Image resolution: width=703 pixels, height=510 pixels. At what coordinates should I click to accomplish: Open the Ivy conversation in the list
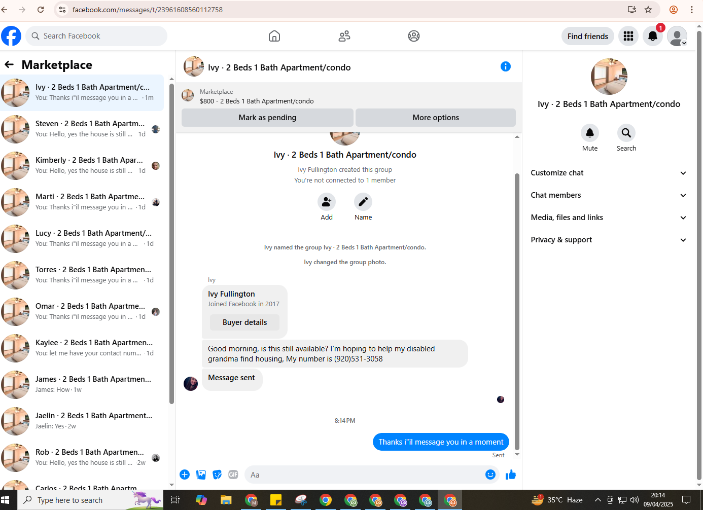[x=82, y=93]
